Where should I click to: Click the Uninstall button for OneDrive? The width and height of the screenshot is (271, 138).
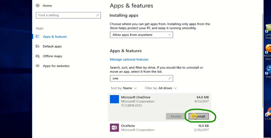199,116
